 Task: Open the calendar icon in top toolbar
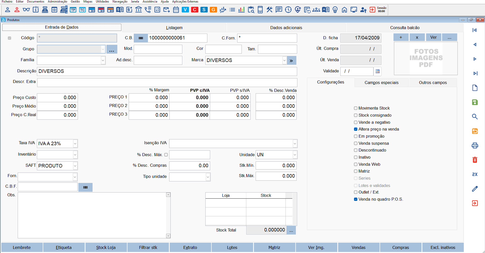[x=176, y=10]
